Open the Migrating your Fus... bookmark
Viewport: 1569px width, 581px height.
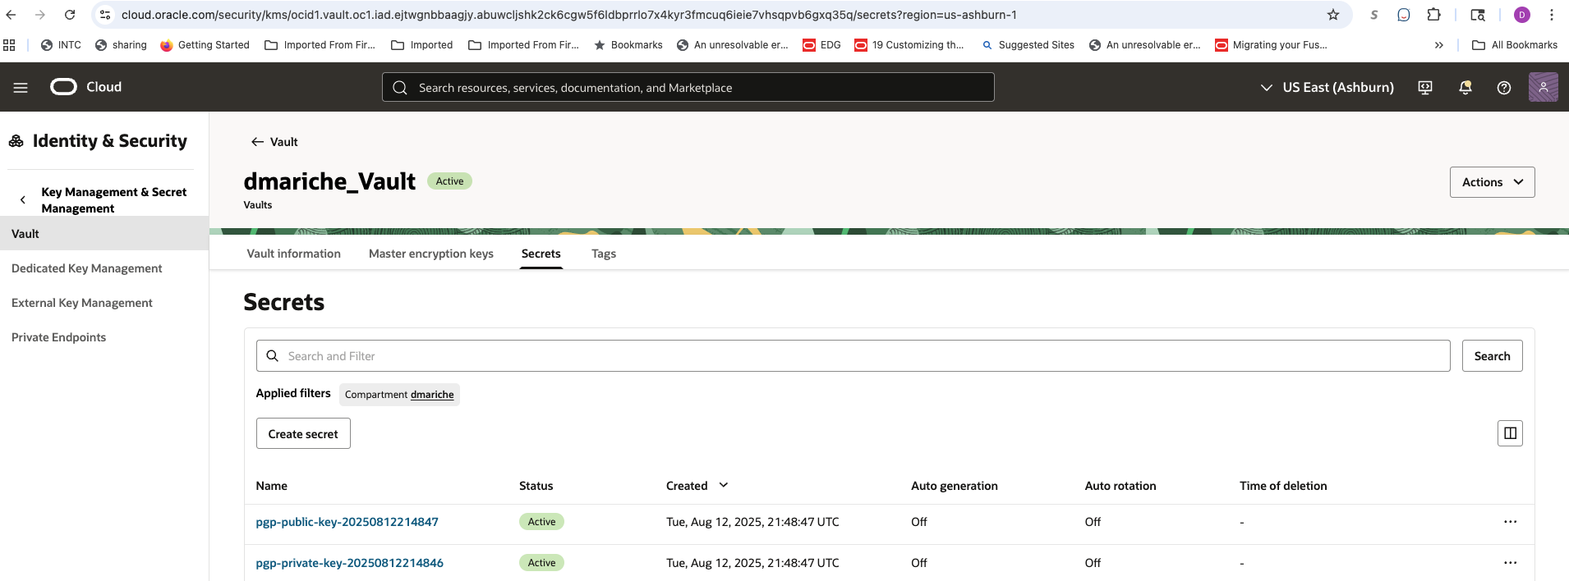[1271, 45]
